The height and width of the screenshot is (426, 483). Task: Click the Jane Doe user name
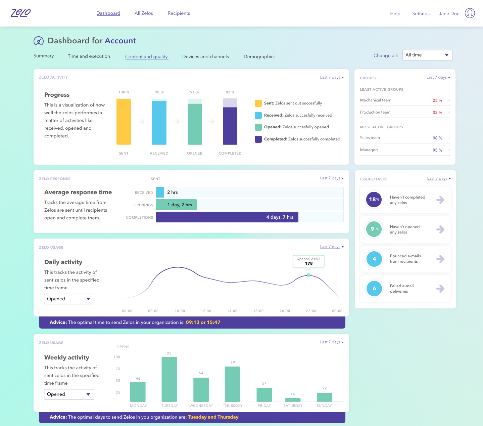click(x=449, y=14)
